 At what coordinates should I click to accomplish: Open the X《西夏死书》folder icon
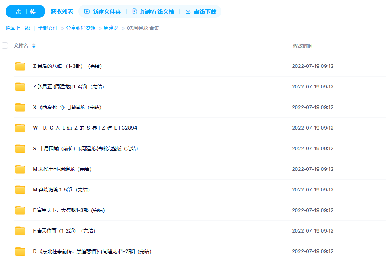click(20, 107)
